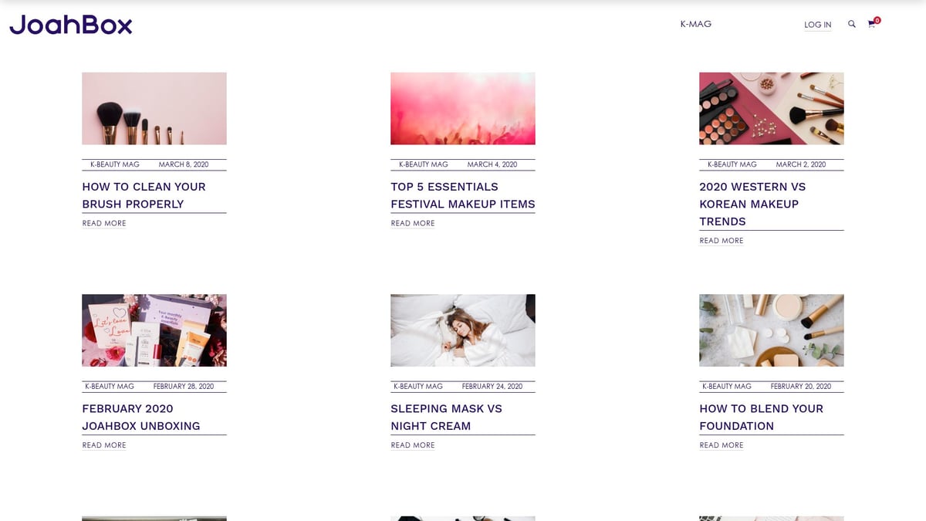Select K-Beauty Mag category above festival article
This screenshot has width=926, height=521.
(423, 164)
